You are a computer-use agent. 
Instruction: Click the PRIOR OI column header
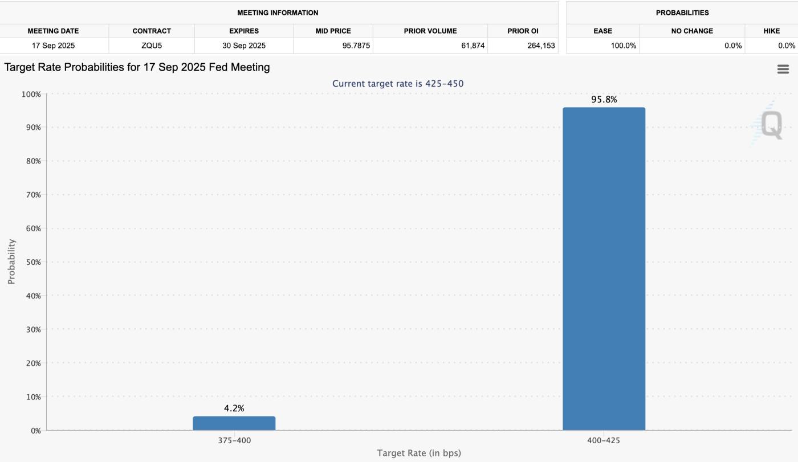tap(522, 31)
